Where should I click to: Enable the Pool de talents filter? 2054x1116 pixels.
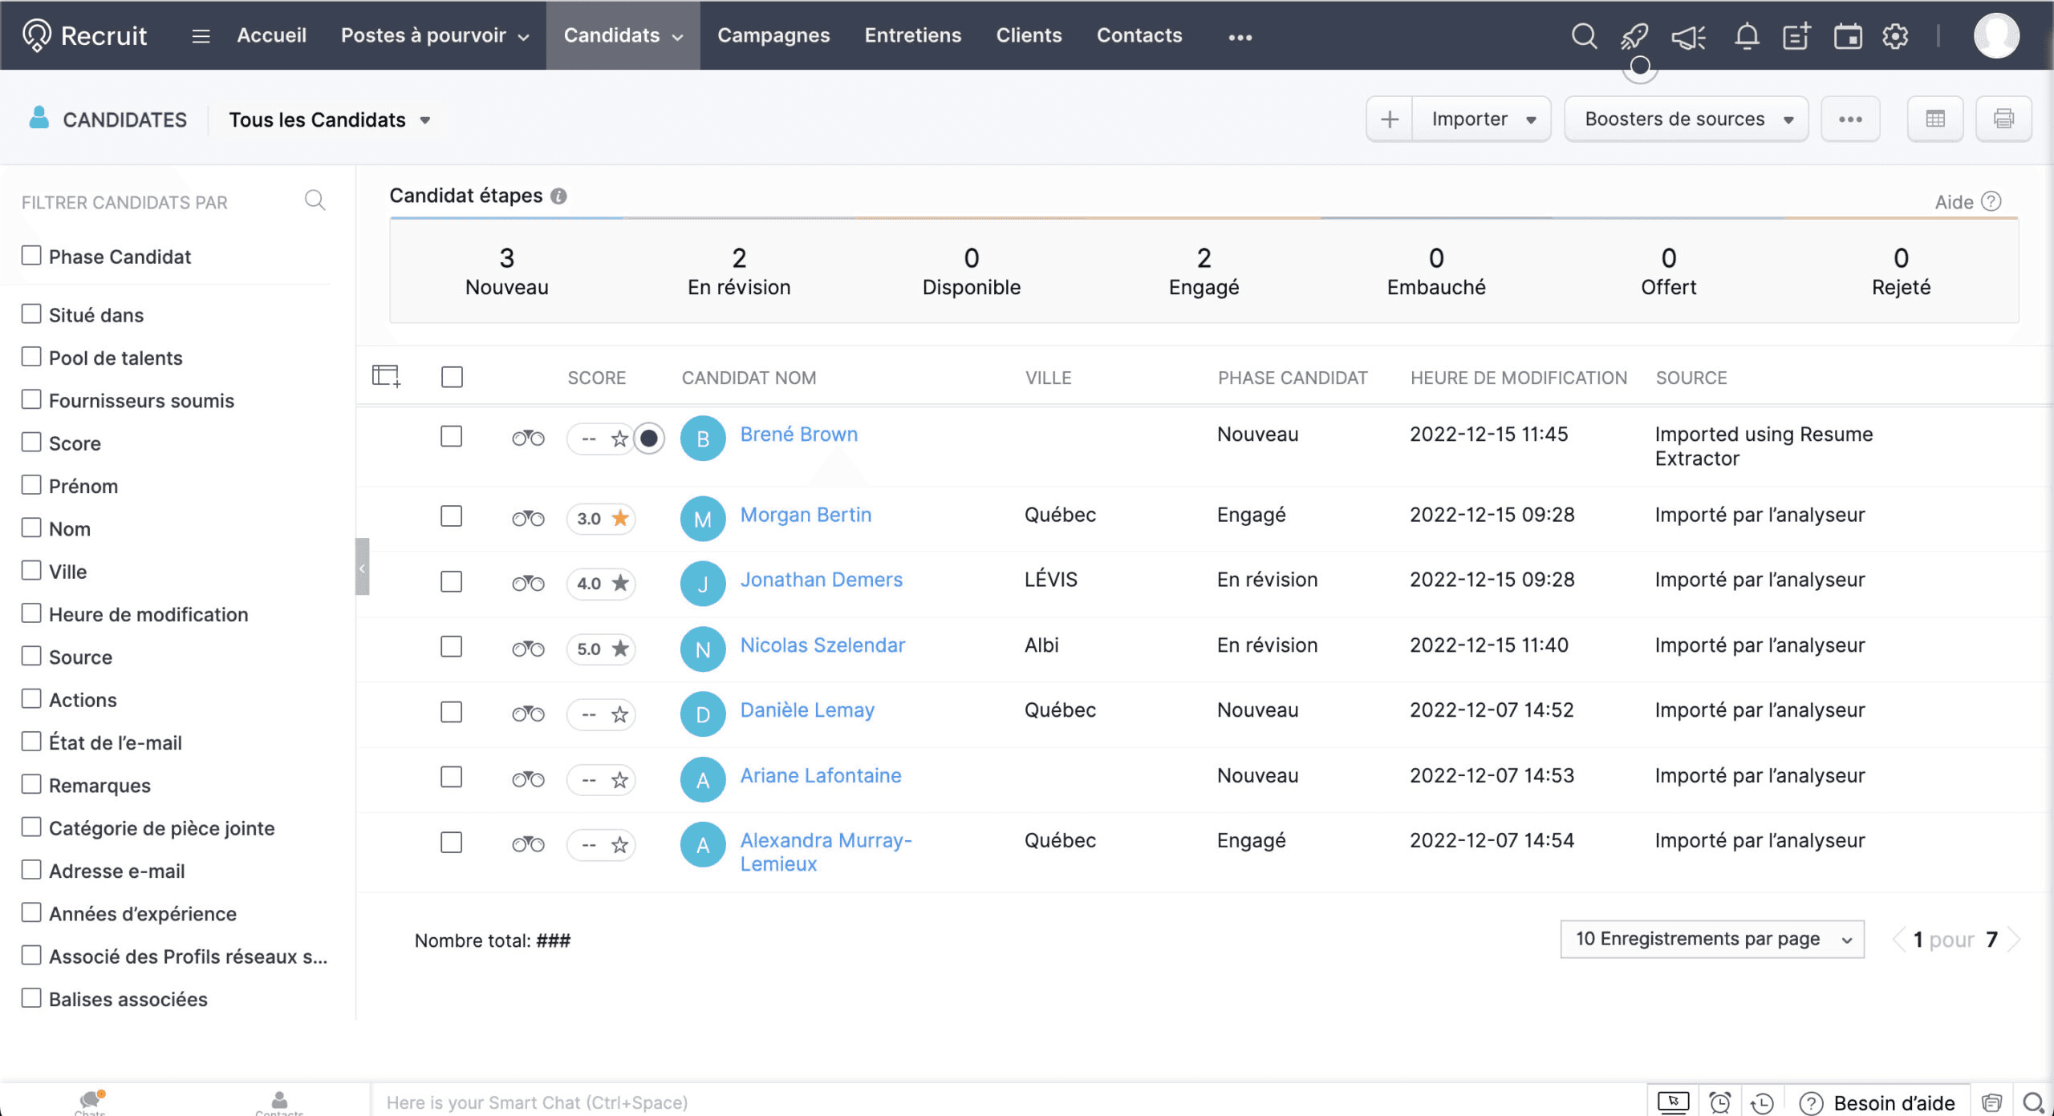(31, 357)
